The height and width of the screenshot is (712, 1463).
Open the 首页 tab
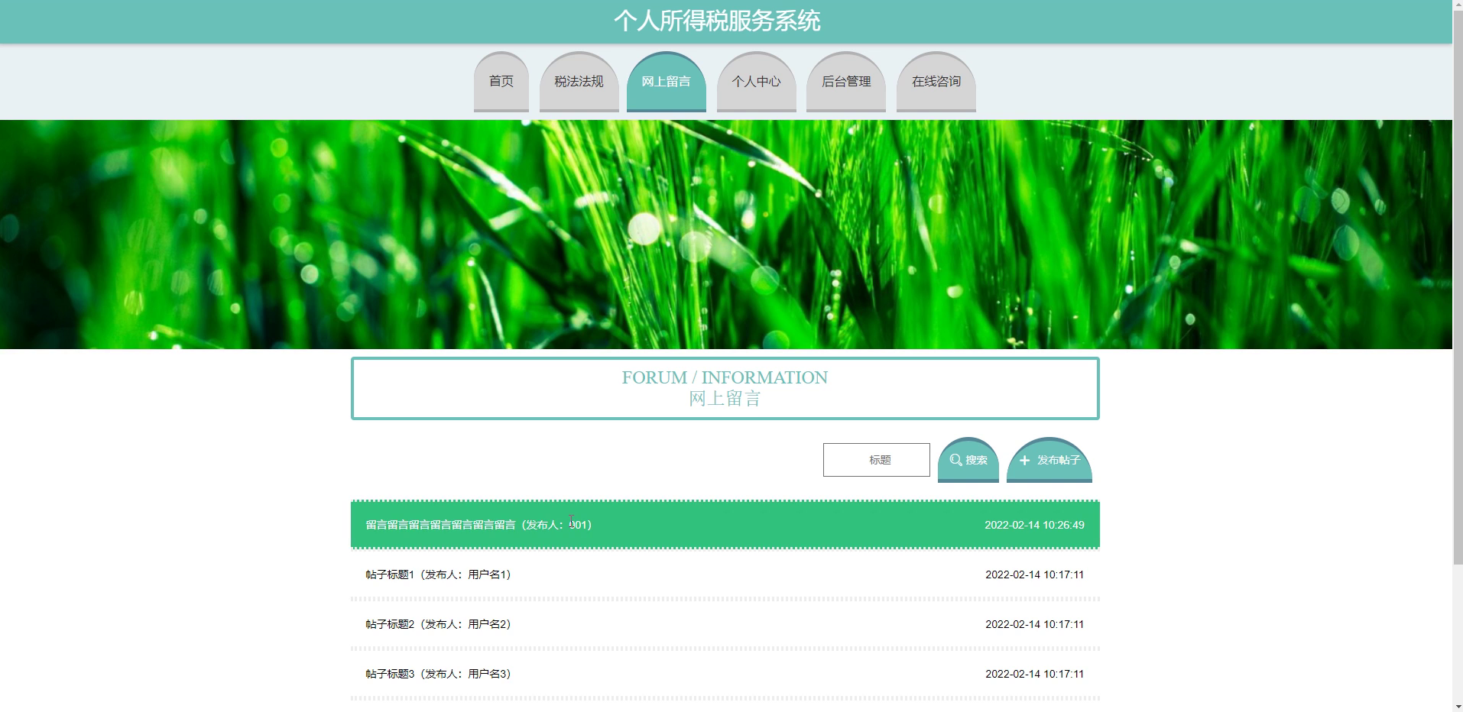501,82
